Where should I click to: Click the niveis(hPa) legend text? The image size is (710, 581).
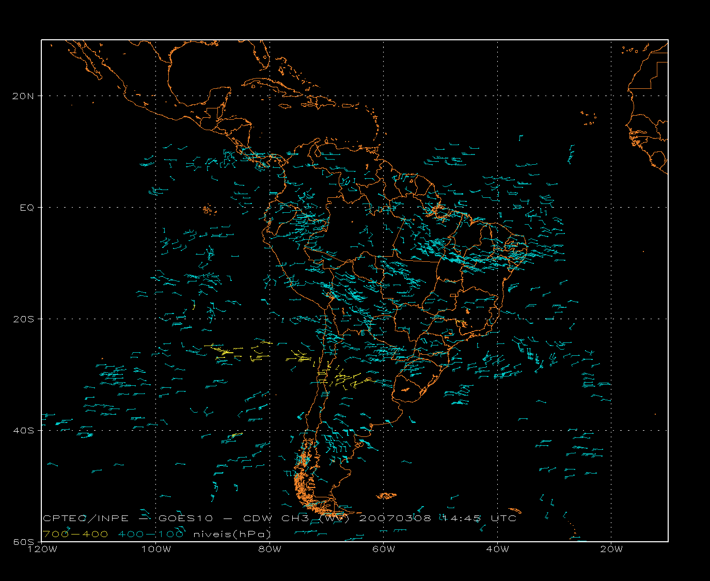[x=232, y=535]
